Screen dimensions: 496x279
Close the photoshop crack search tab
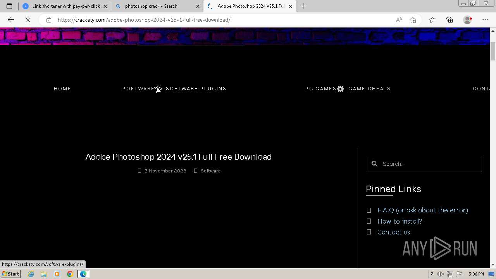click(x=198, y=6)
